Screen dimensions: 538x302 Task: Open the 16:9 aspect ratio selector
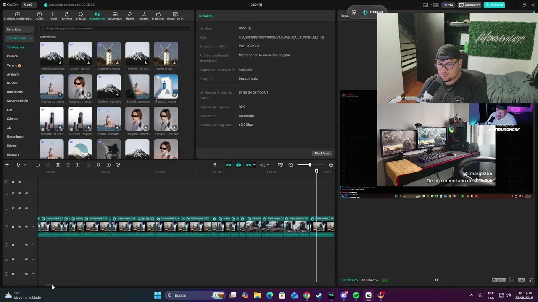point(521,280)
